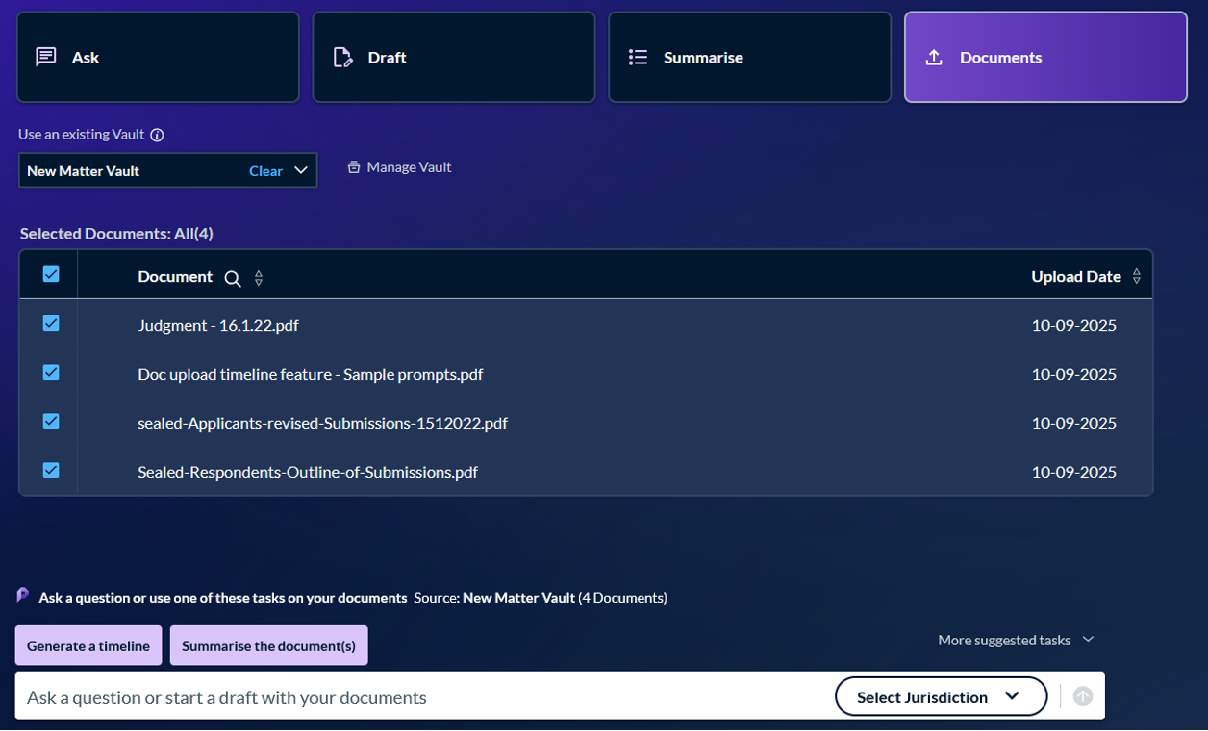Expand More suggested tasks

point(1015,641)
